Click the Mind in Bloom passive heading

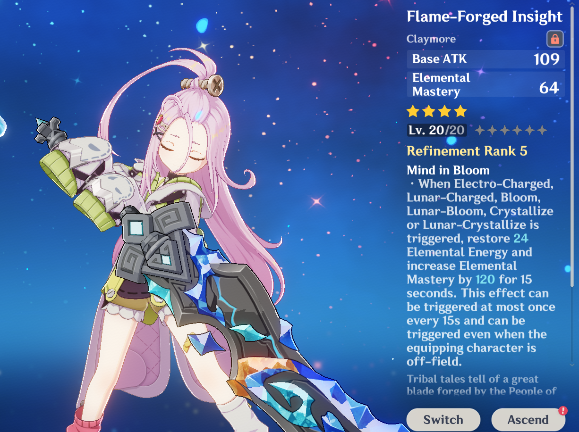tap(448, 170)
